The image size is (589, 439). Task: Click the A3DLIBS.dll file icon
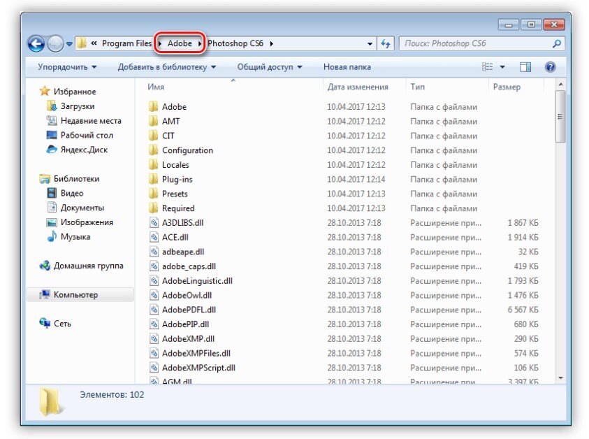pyautogui.click(x=154, y=223)
